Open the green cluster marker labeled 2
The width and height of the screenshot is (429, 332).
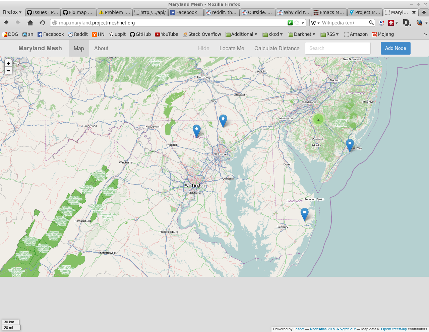click(x=318, y=119)
